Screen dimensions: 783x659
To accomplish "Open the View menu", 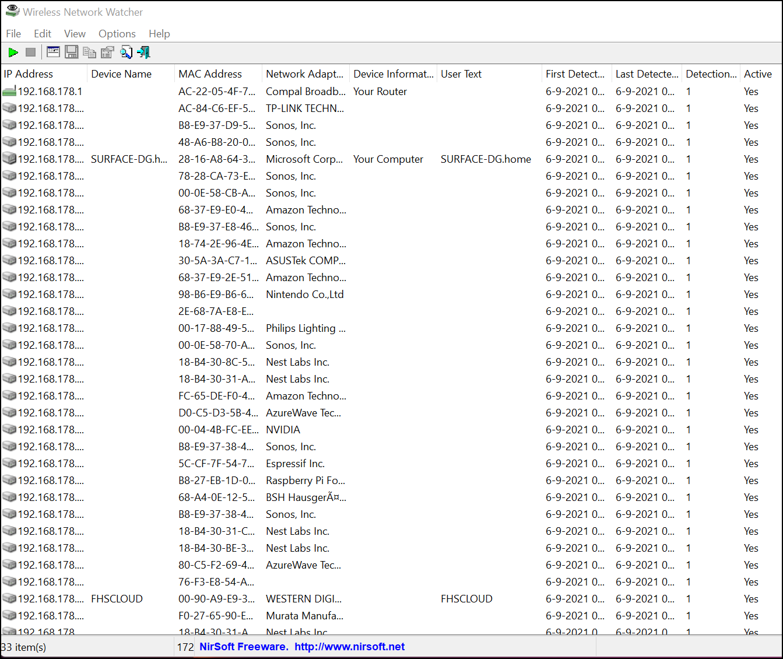I will point(75,34).
